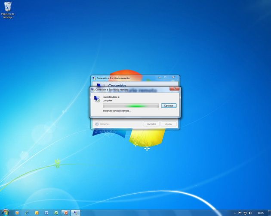Screen dimensions: 271x216
Task: Select Remote Desktop Connection taskbar button
Action: pyautogui.click(x=76, y=213)
